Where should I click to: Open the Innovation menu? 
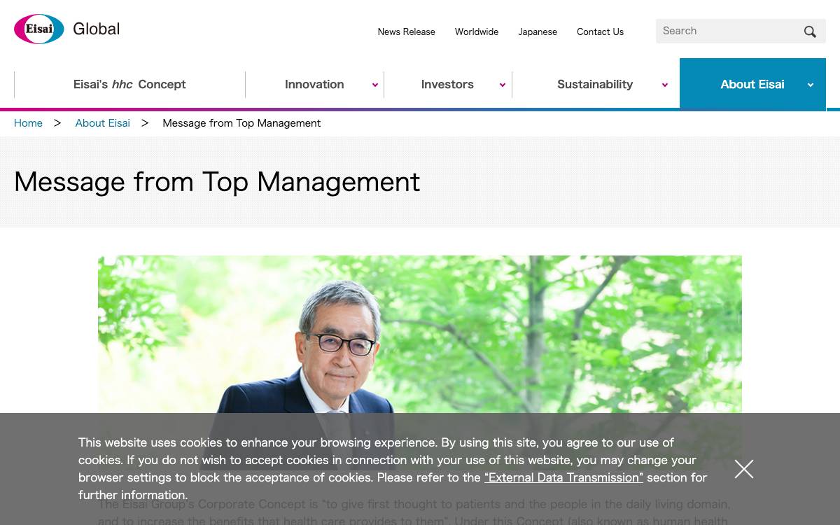point(314,84)
